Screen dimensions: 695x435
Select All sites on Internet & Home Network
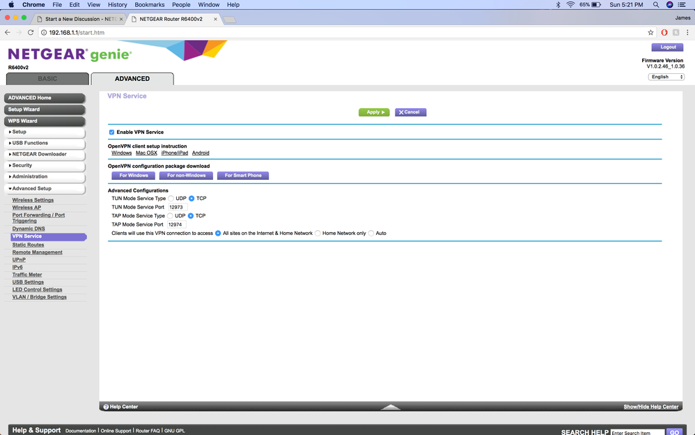pyautogui.click(x=218, y=233)
